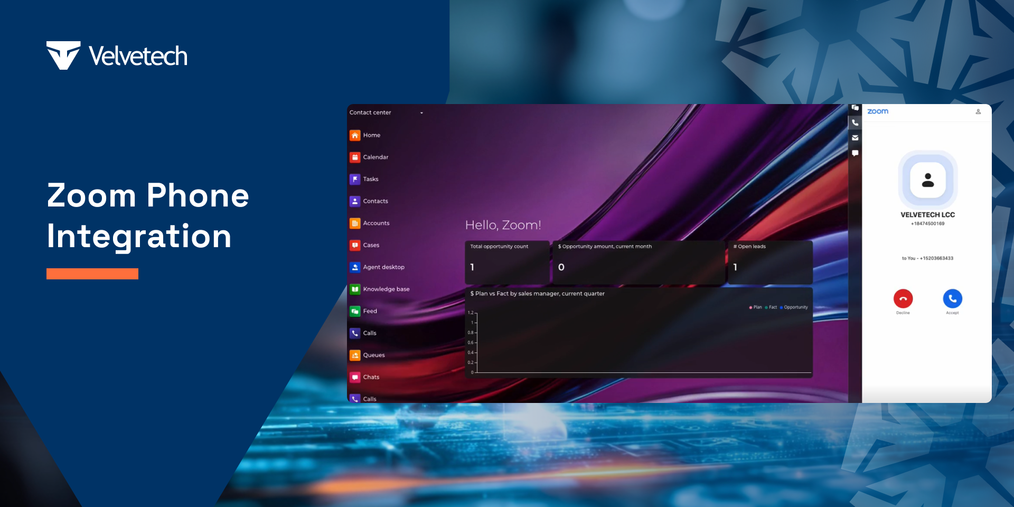Click the caller avatar for VELVETECH LCC

click(x=928, y=180)
